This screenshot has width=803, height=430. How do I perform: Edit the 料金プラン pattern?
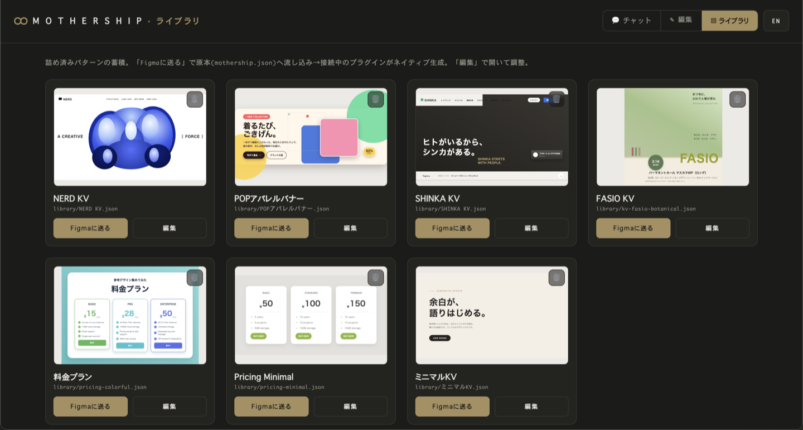tap(170, 407)
